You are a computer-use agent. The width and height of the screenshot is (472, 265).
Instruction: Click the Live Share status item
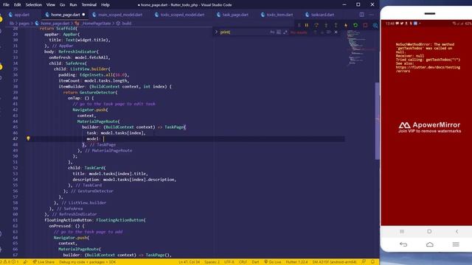coord(44,262)
